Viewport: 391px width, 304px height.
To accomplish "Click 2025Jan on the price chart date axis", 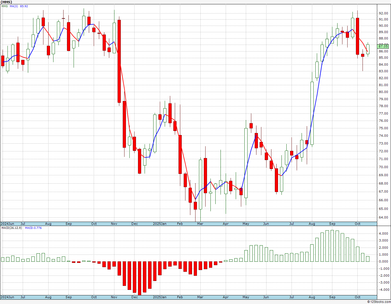I will click(160, 224).
